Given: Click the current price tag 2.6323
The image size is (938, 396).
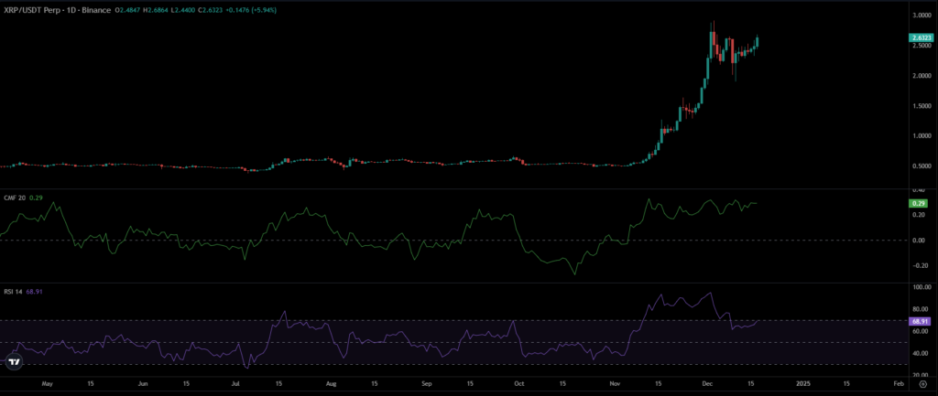Looking at the screenshot, I should 922,37.
